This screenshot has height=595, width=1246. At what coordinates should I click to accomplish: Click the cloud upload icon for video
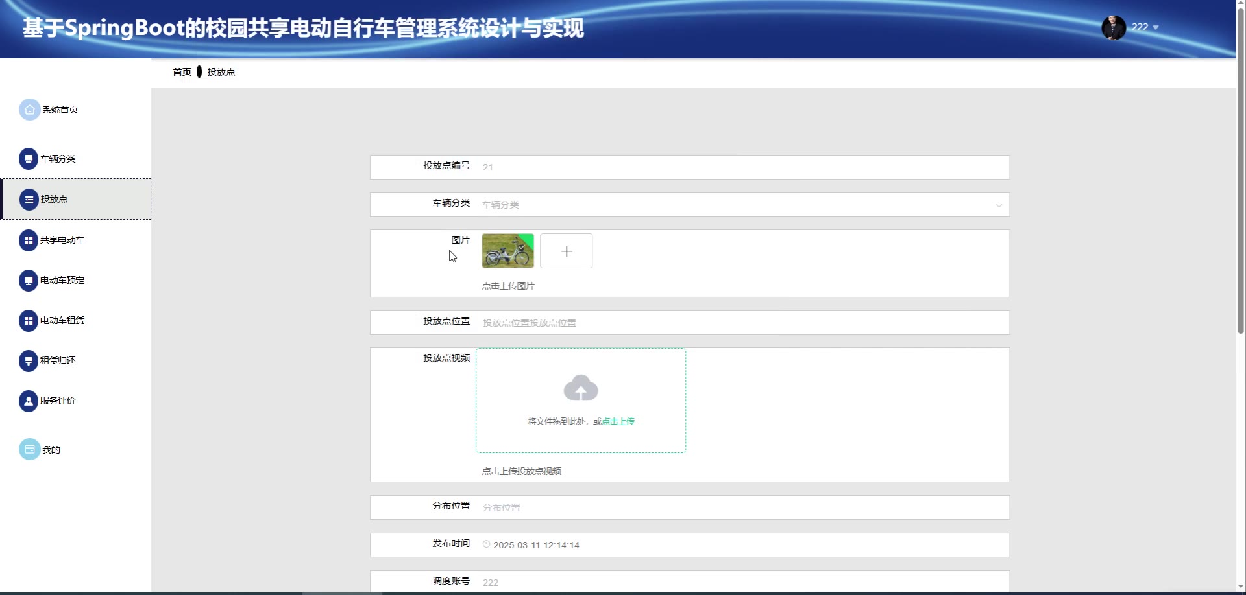coord(581,388)
